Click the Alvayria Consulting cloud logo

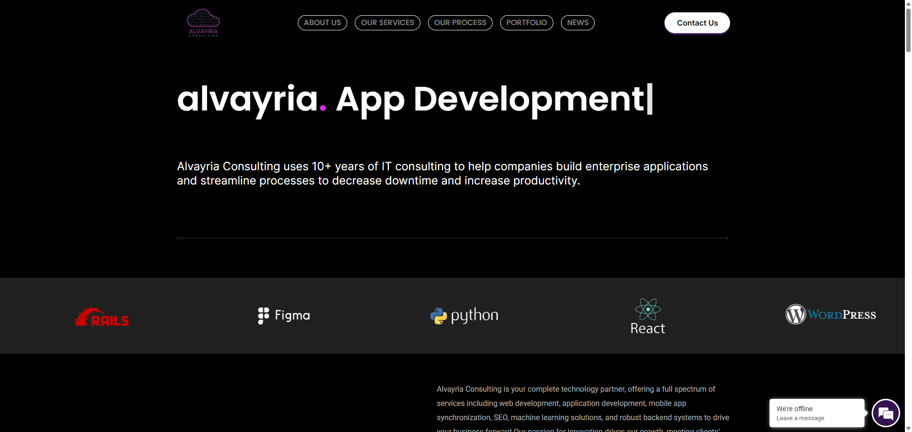[x=203, y=23]
